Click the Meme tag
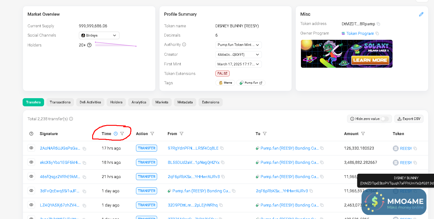This screenshot has width=434, height=219. point(225,83)
